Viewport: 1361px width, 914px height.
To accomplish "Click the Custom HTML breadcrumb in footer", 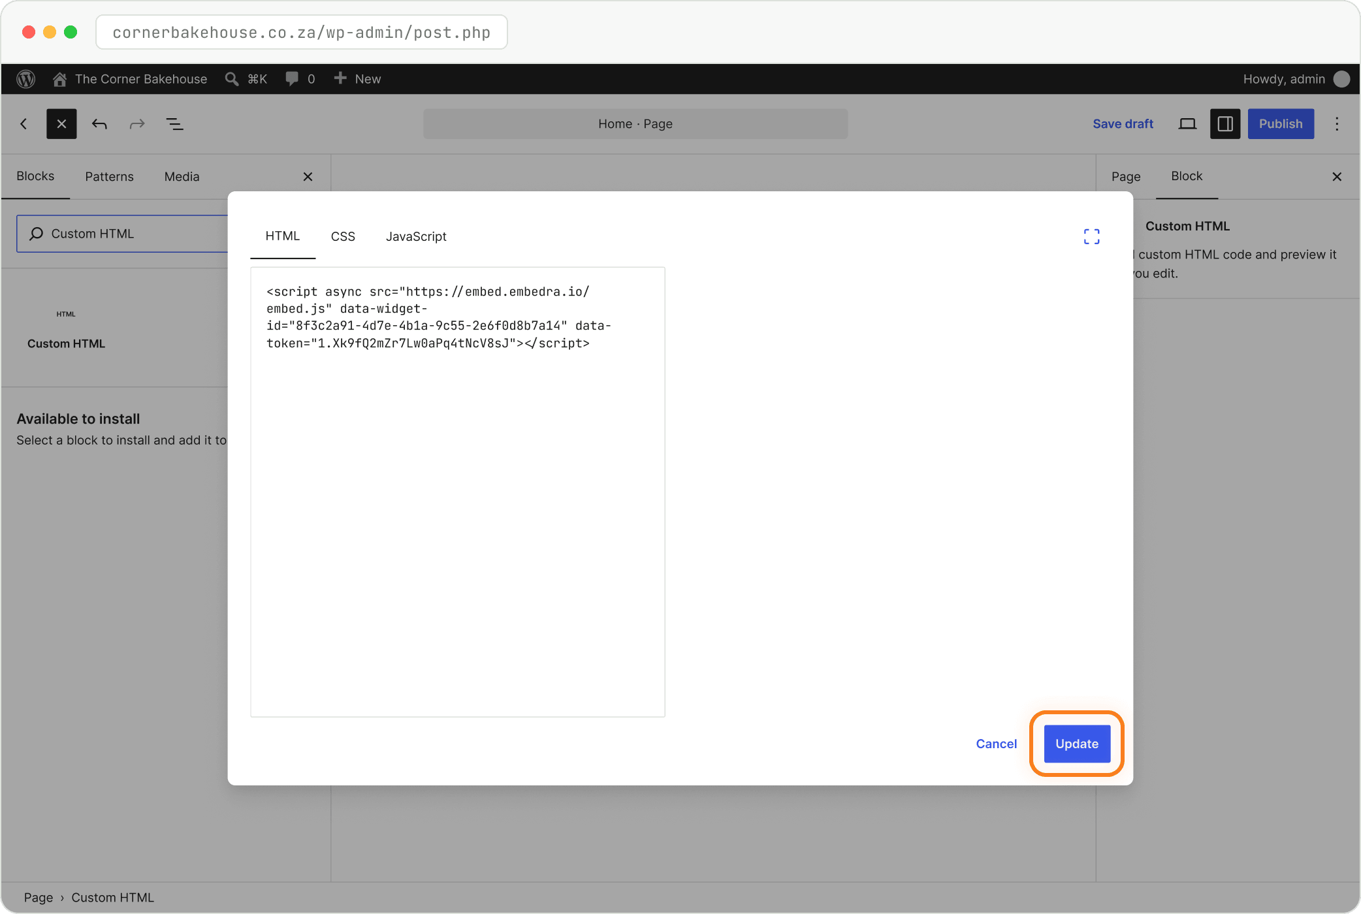I will [113, 898].
